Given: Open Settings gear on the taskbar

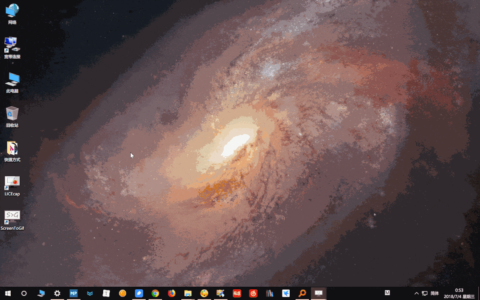Looking at the screenshot, I should tap(57, 293).
